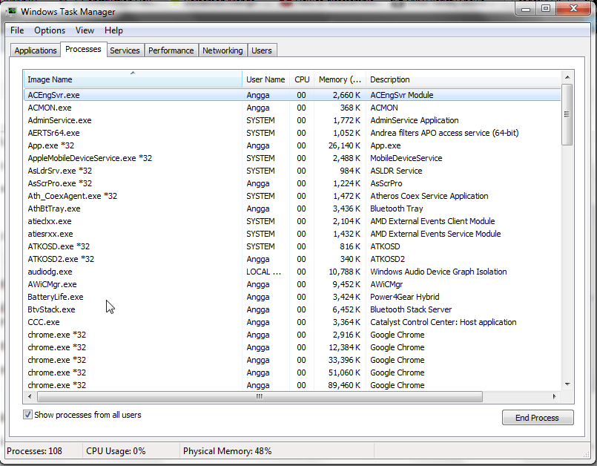Click the Andrea filters APO access service description
This screenshot has width=597, height=466.
click(444, 133)
